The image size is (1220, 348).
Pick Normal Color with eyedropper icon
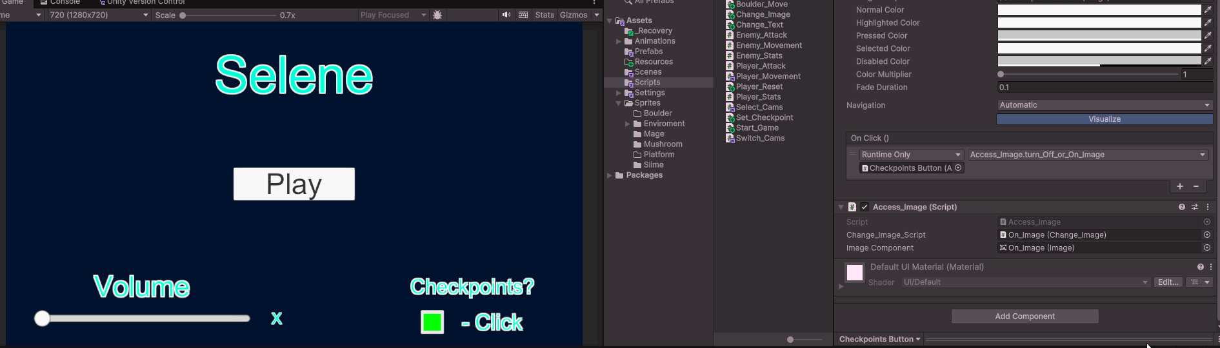tap(1208, 10)
